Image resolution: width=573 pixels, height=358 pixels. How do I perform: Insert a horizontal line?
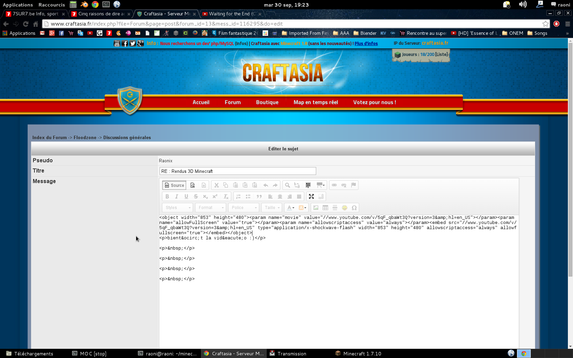[x=335, y=208]
